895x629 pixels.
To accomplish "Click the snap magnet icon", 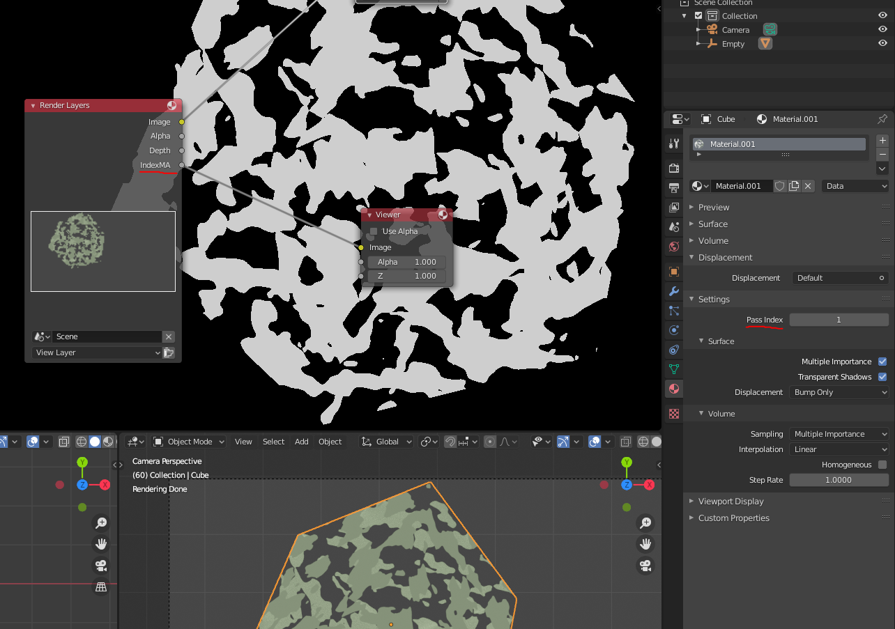I will point(450,442).
